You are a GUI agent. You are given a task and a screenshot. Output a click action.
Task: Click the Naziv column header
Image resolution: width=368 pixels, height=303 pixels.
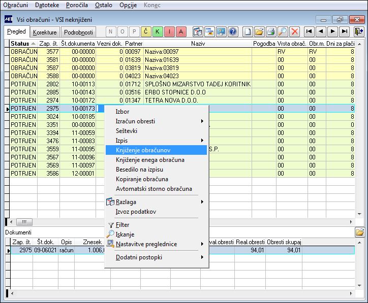pos(198,43)
